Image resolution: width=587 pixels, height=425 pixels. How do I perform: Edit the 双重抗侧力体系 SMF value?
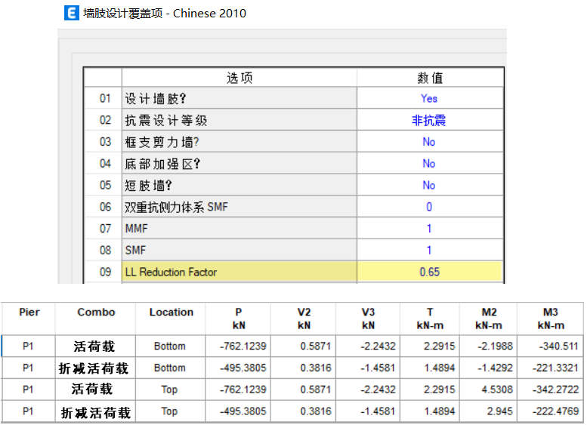pyautogui.click(x=429, y=207)
